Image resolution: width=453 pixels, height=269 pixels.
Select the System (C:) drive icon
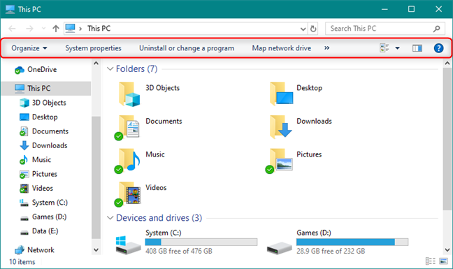(128, 245)
